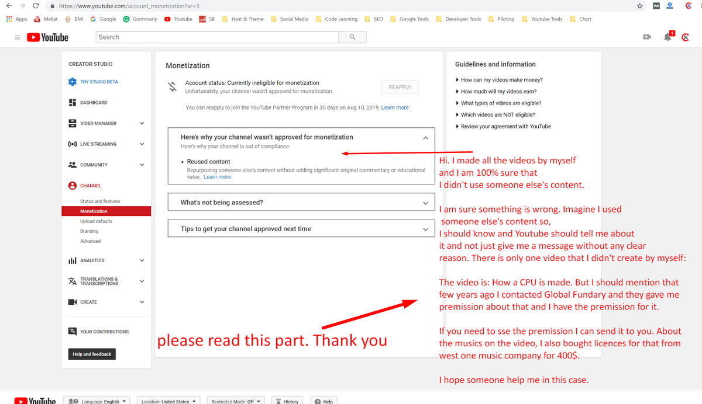
Task: Click the Translations & Transcriptions icon
Action: (x=73, y=281)
